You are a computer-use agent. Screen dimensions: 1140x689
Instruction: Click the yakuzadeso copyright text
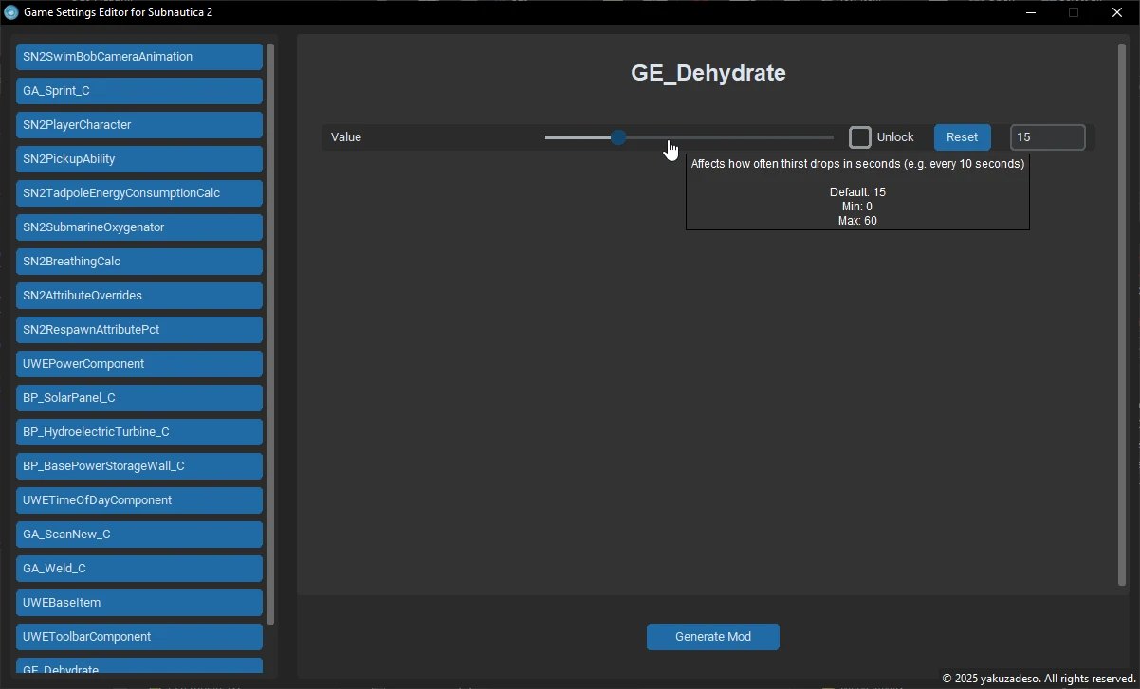point(1039,679)
